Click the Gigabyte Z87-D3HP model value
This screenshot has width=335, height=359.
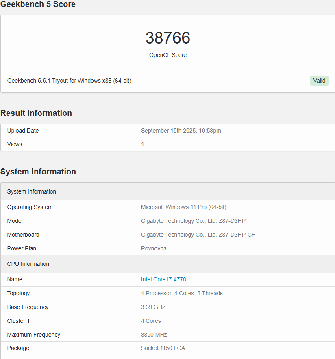(193, 221)
